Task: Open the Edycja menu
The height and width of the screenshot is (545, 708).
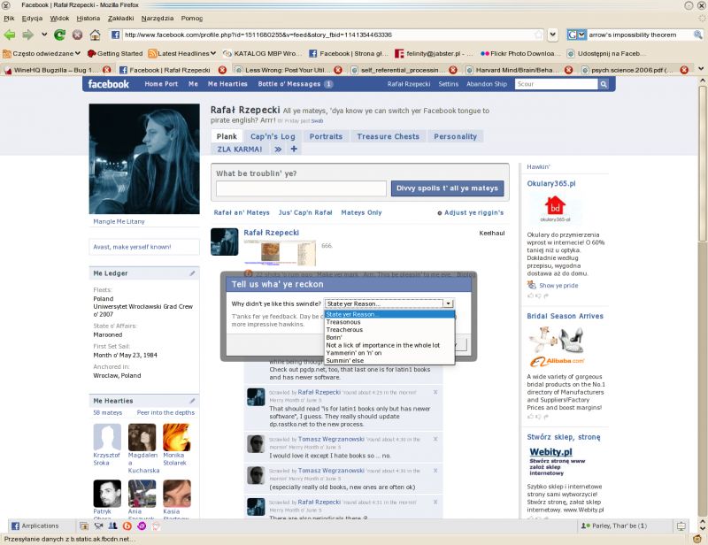Action: coord(32,18)
